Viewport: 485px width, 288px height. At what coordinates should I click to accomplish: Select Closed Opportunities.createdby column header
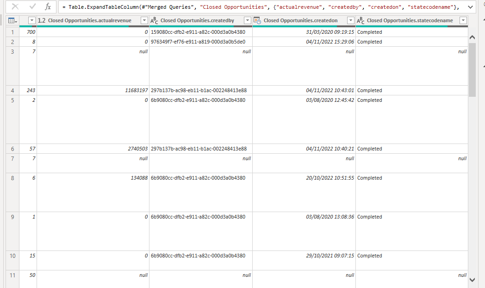197,20
